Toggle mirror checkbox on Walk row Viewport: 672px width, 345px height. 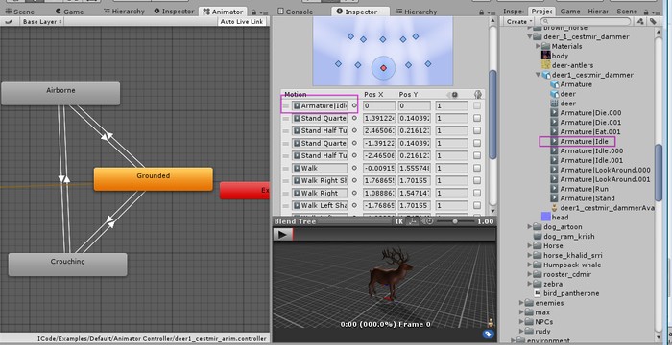tap(477, 168)
